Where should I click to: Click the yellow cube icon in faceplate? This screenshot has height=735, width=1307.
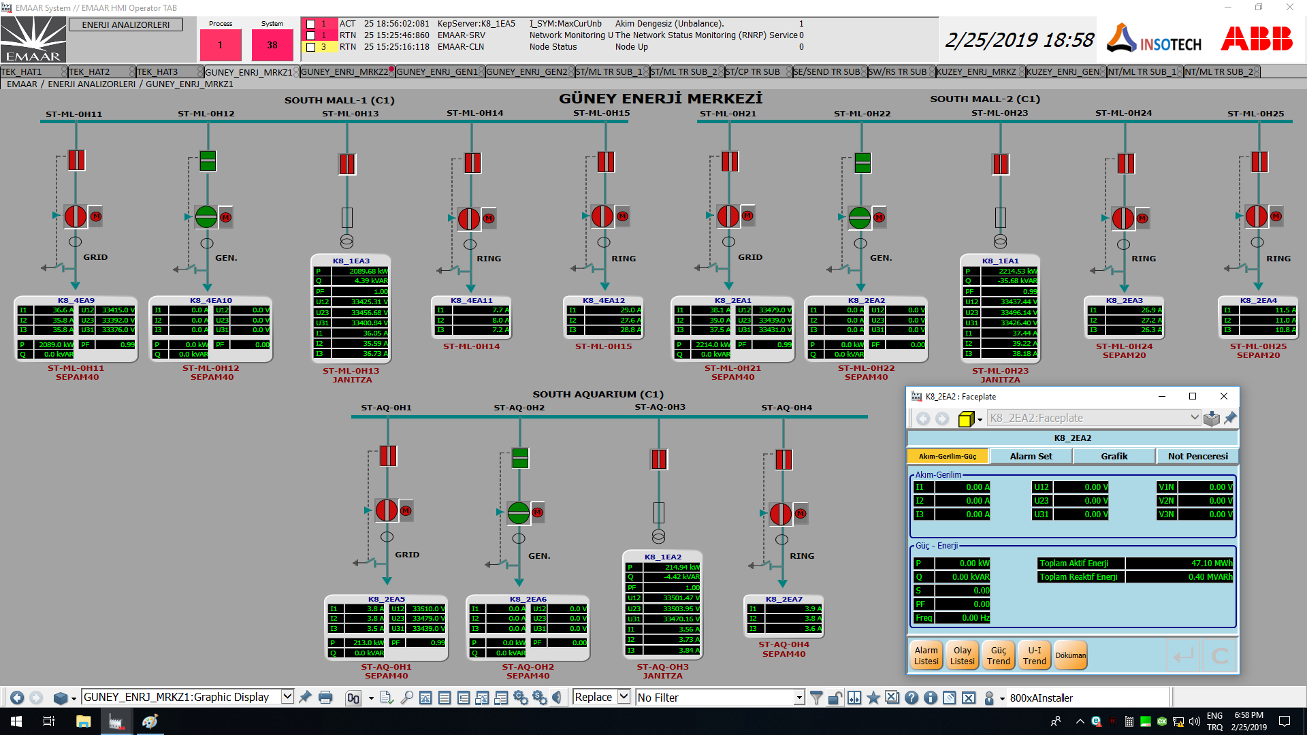click(x=965, y=419)
